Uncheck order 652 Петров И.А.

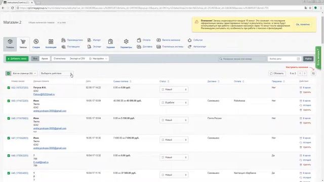[x=9, y=87]
